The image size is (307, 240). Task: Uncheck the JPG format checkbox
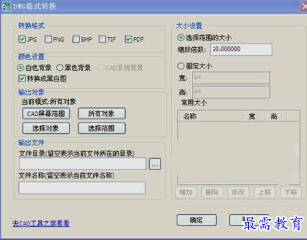coord(21,39)
